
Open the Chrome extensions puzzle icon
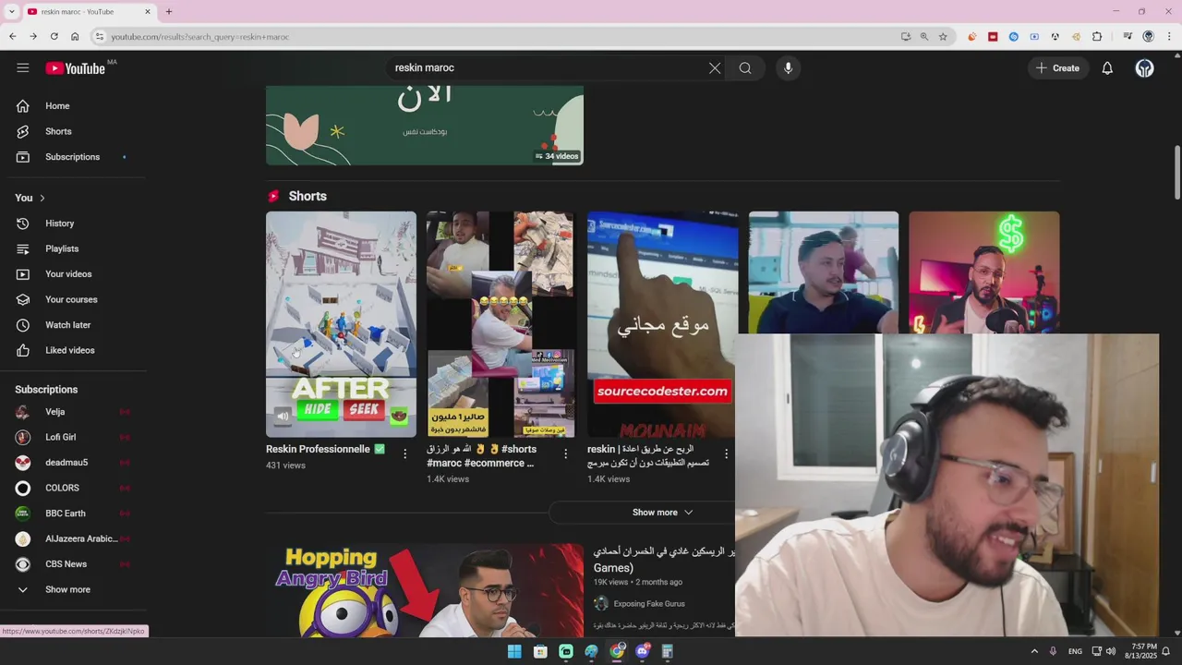click(1097, 36)
